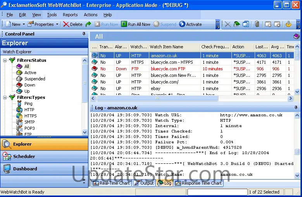Open the Scheduler navigation pane
The width and height of the screenshot is (302, 197).
point(44,156)
